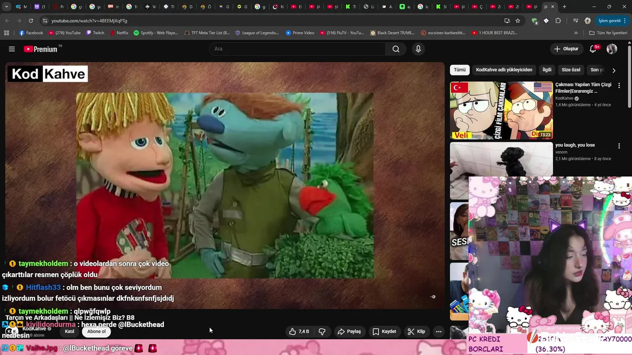Open the three-dot more actions menu
The image size is (632, 355).
pyautogui.click(x=438, y=331)
